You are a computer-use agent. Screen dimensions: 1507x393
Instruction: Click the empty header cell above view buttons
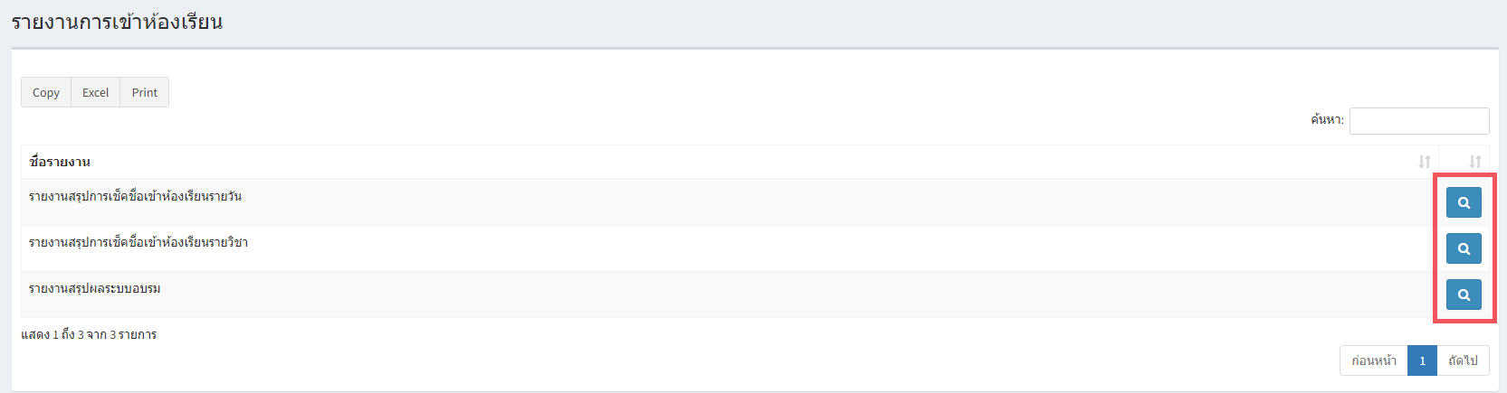point(1464,162)
